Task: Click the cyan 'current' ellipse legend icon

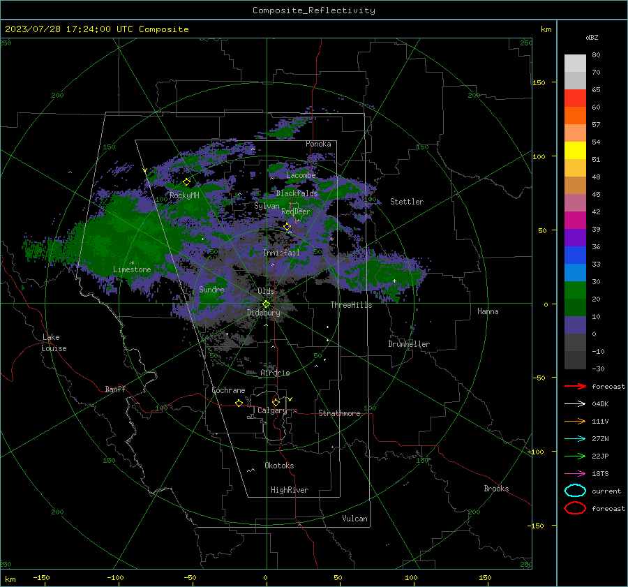Action: pos(575,491)
